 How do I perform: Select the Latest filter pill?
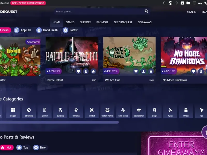coord(70,30)
